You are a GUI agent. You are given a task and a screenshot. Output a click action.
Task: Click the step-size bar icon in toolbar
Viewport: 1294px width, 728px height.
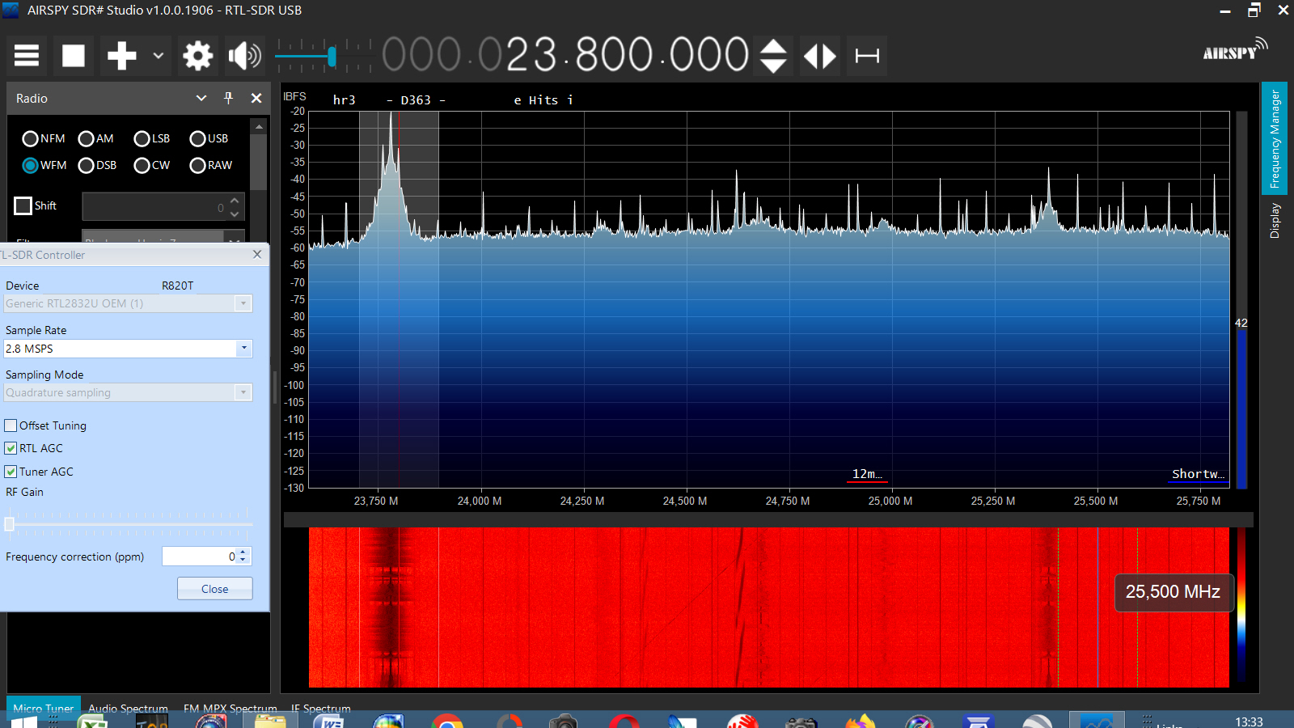[867, 56]
